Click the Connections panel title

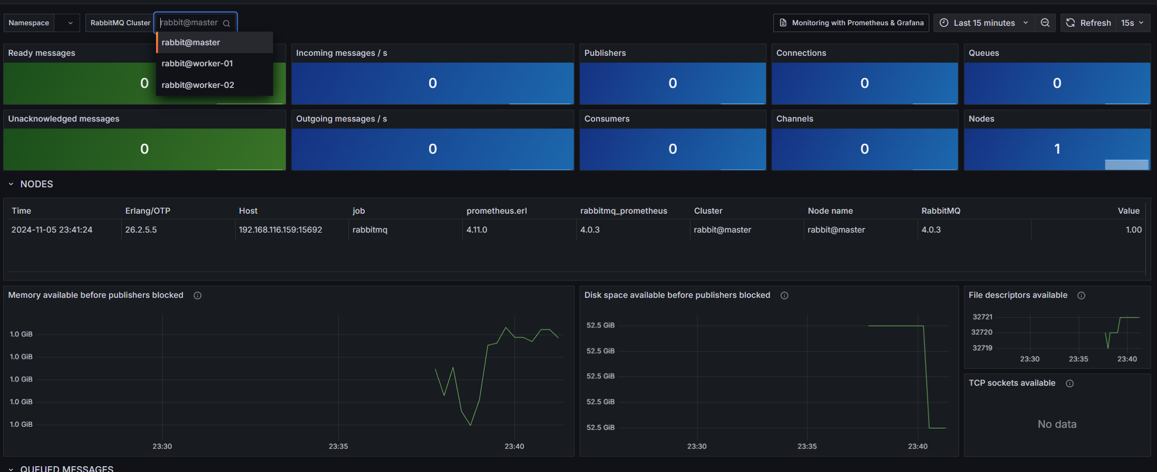coord(801,53)
